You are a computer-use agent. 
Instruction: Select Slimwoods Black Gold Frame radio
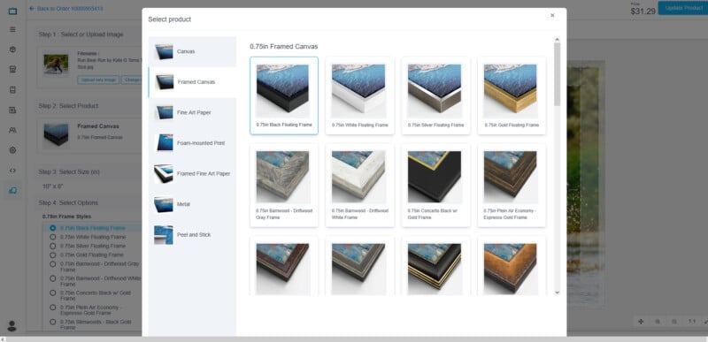[53, 322]
